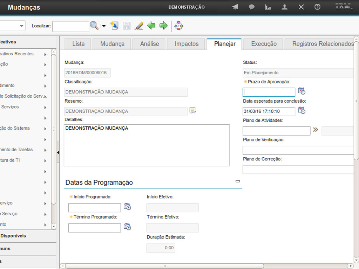This screenshot has height=269, width=359.
Task: Open search options dropdown arrow beside magnifier
Action: (x=104, y=26)
